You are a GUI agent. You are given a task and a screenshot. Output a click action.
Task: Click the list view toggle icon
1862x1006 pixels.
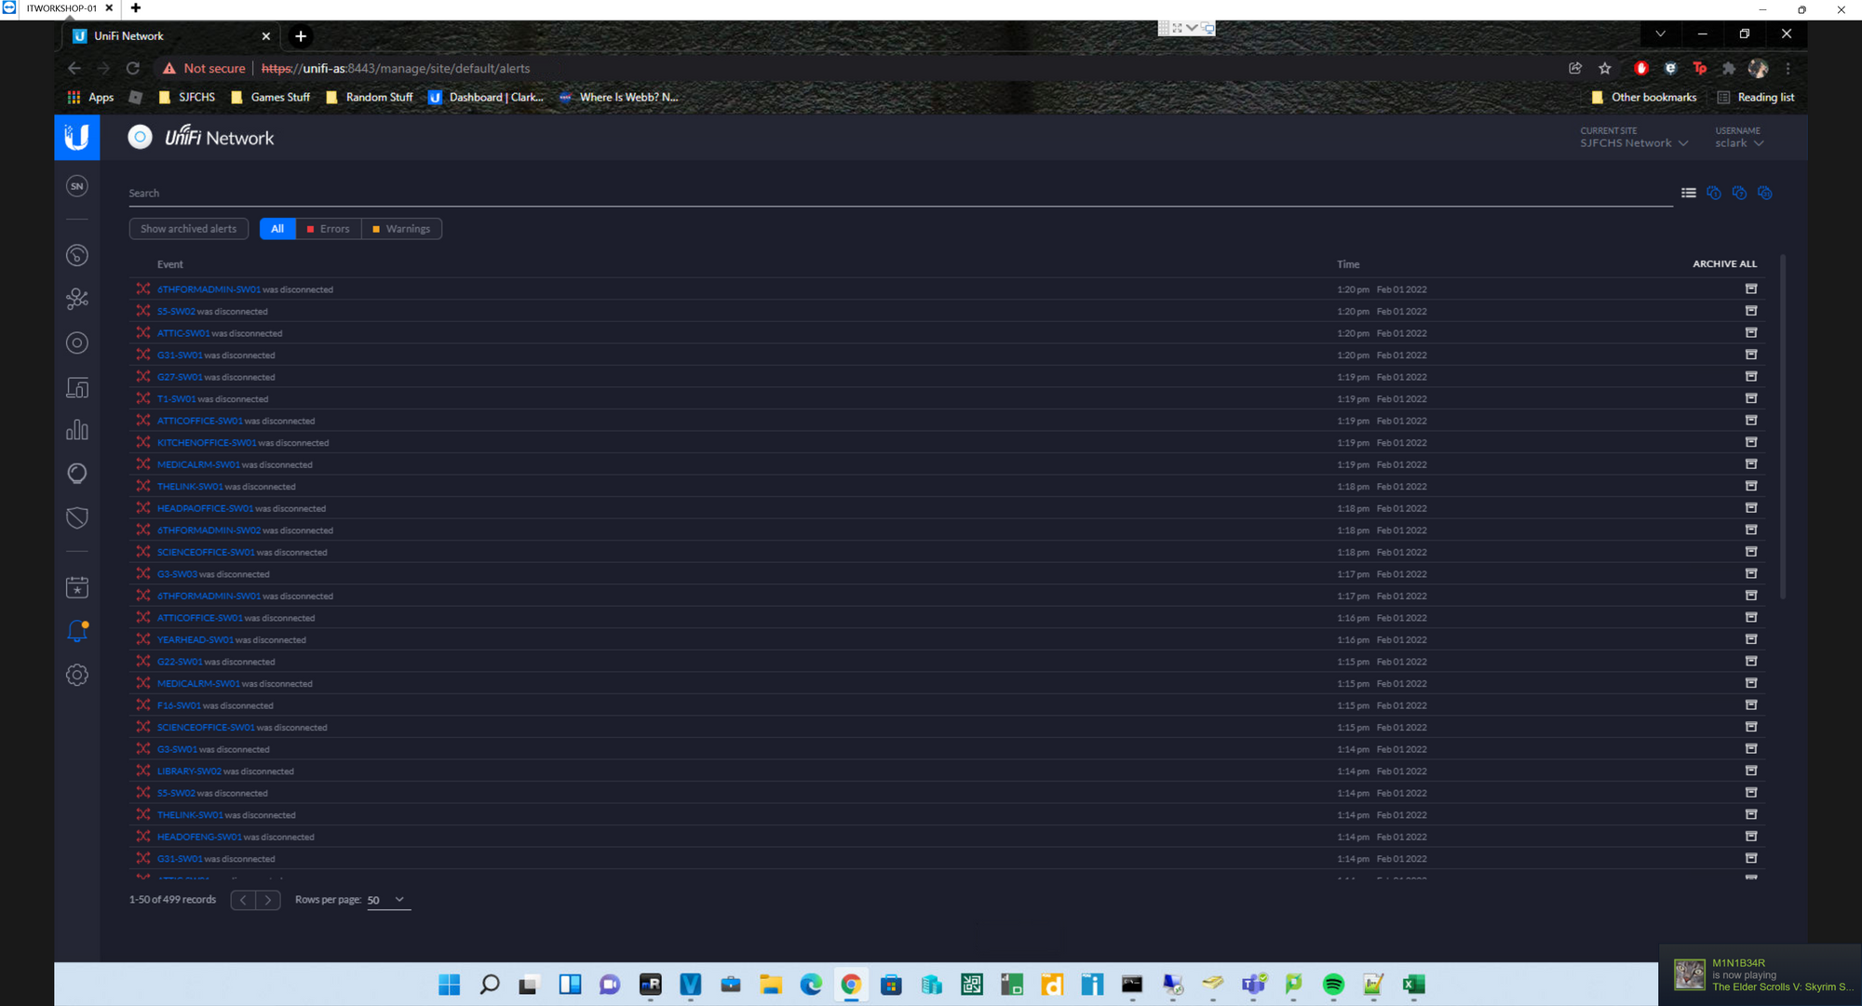click(1689, 192)
